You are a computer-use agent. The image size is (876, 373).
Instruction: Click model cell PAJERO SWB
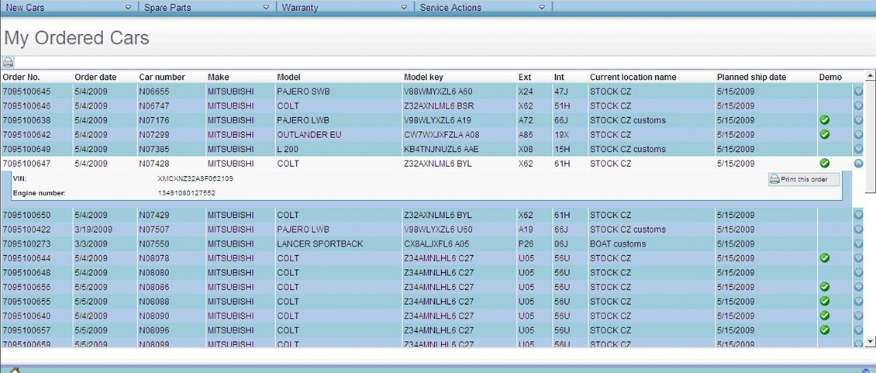[303, 92]
